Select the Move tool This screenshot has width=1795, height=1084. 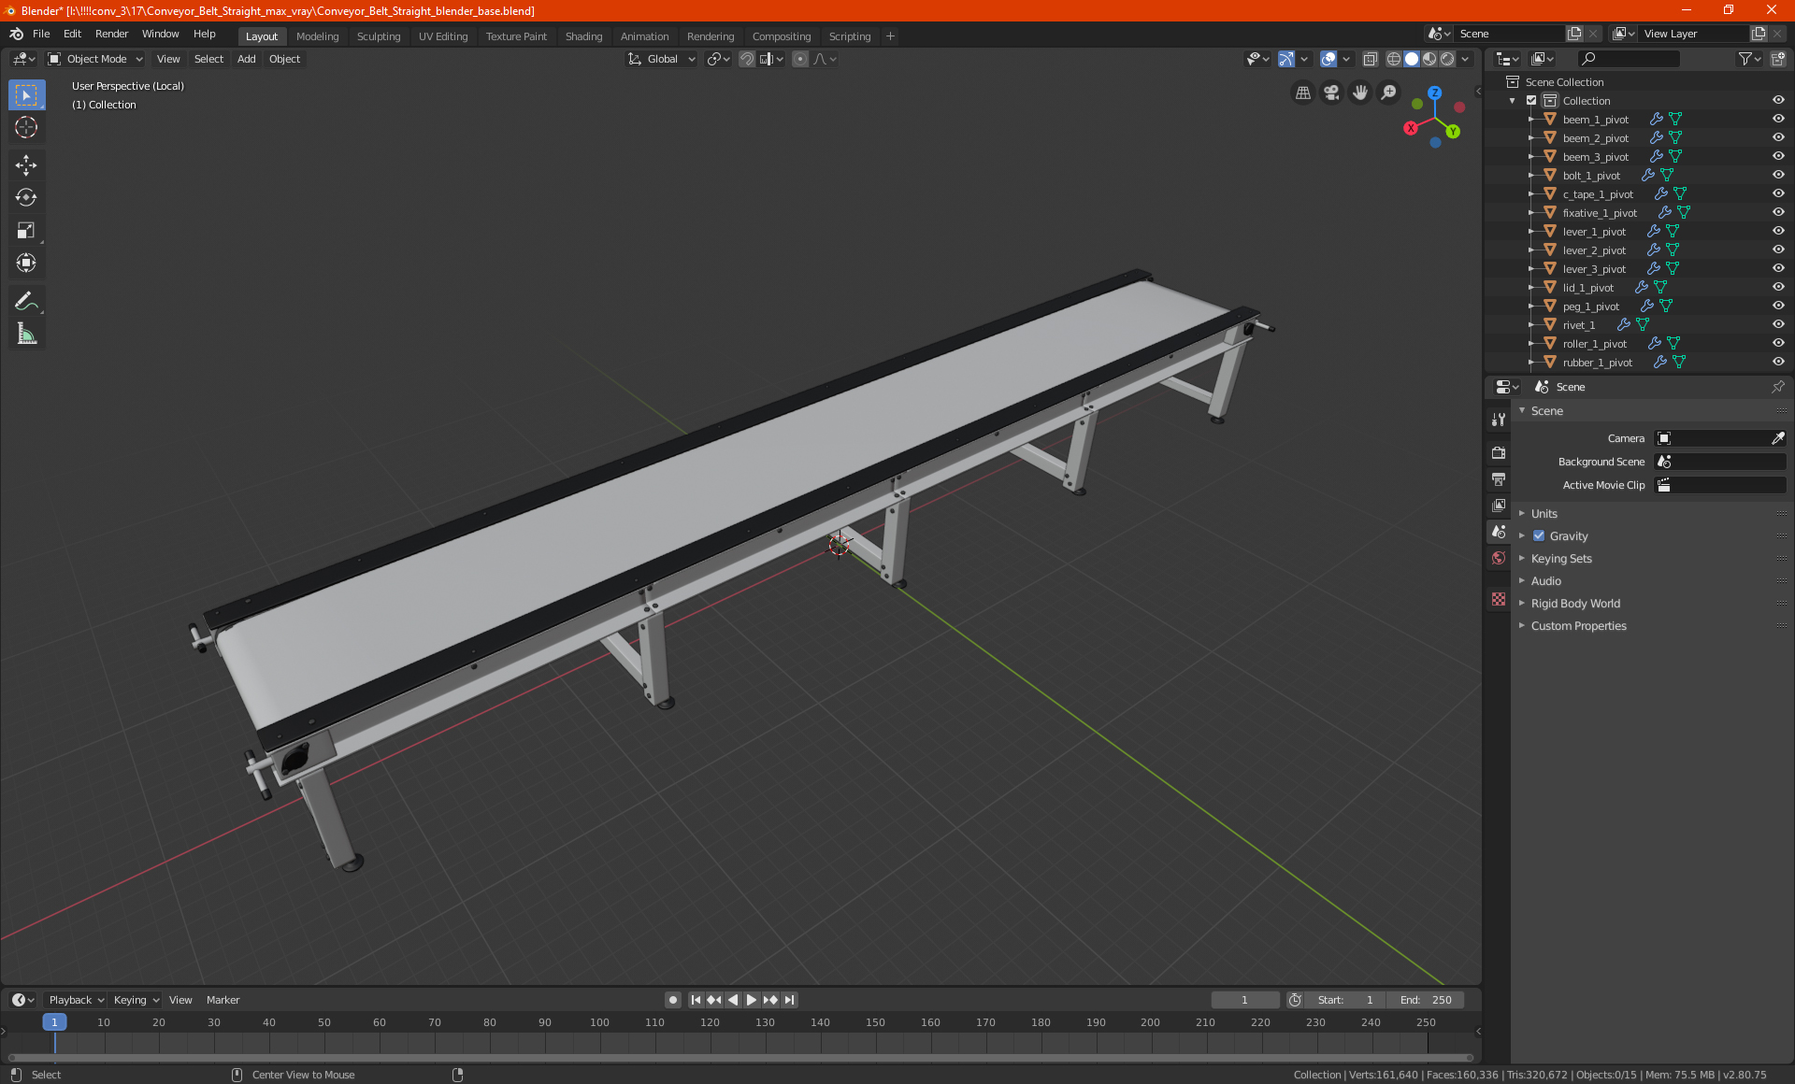coord(26,165)
